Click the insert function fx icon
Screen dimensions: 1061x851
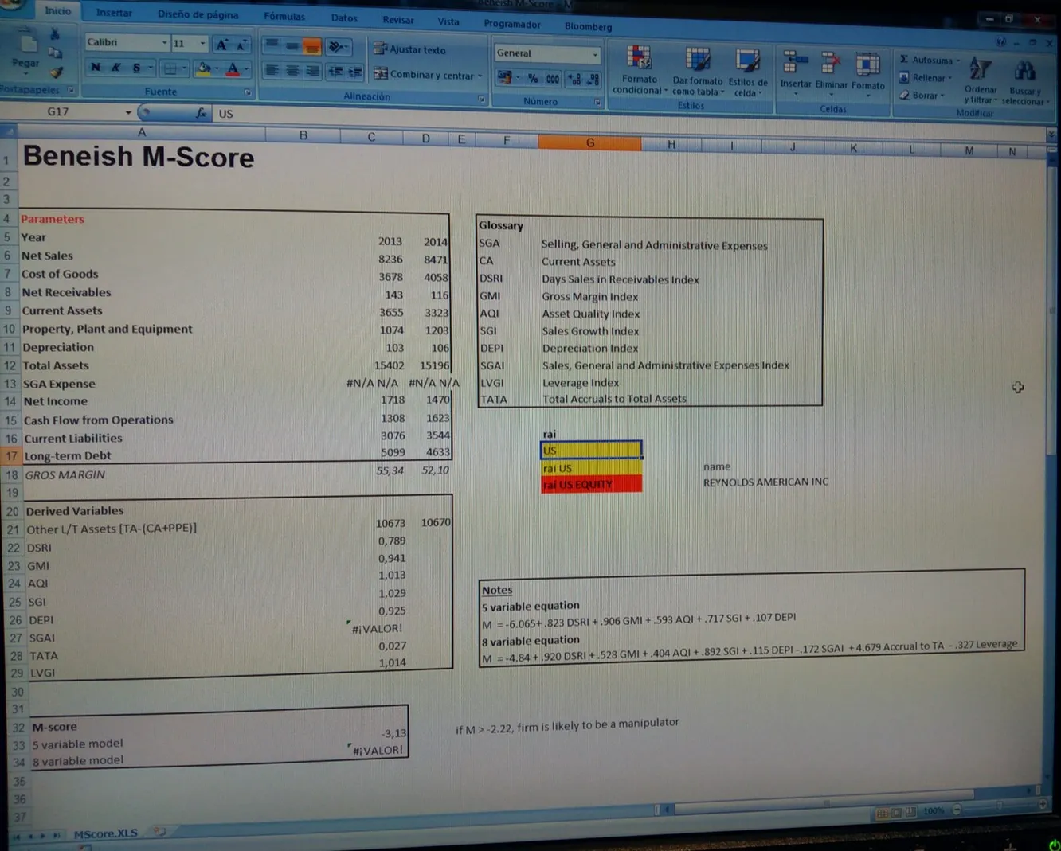pyautogui.click(x=201, y=113)
